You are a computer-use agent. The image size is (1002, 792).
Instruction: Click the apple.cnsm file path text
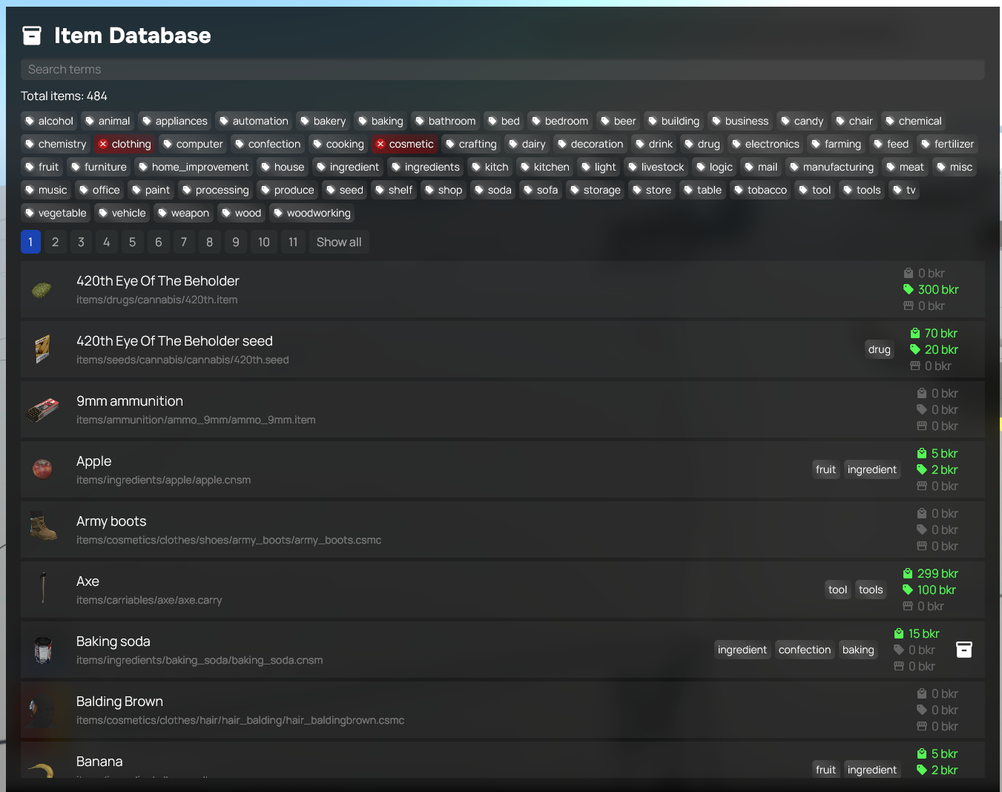(163, 480)
